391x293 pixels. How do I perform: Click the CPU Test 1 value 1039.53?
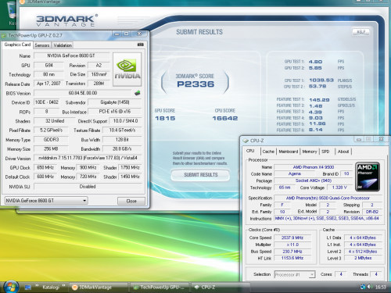321,80
